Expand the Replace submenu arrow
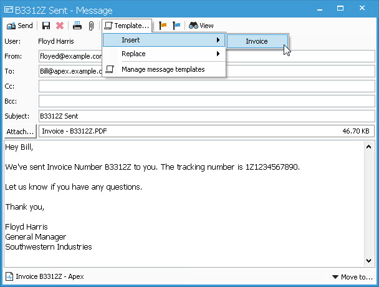 218,54
